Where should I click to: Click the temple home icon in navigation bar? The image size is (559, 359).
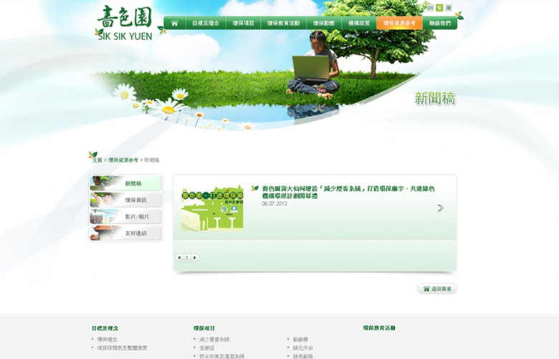pos(174,23)
